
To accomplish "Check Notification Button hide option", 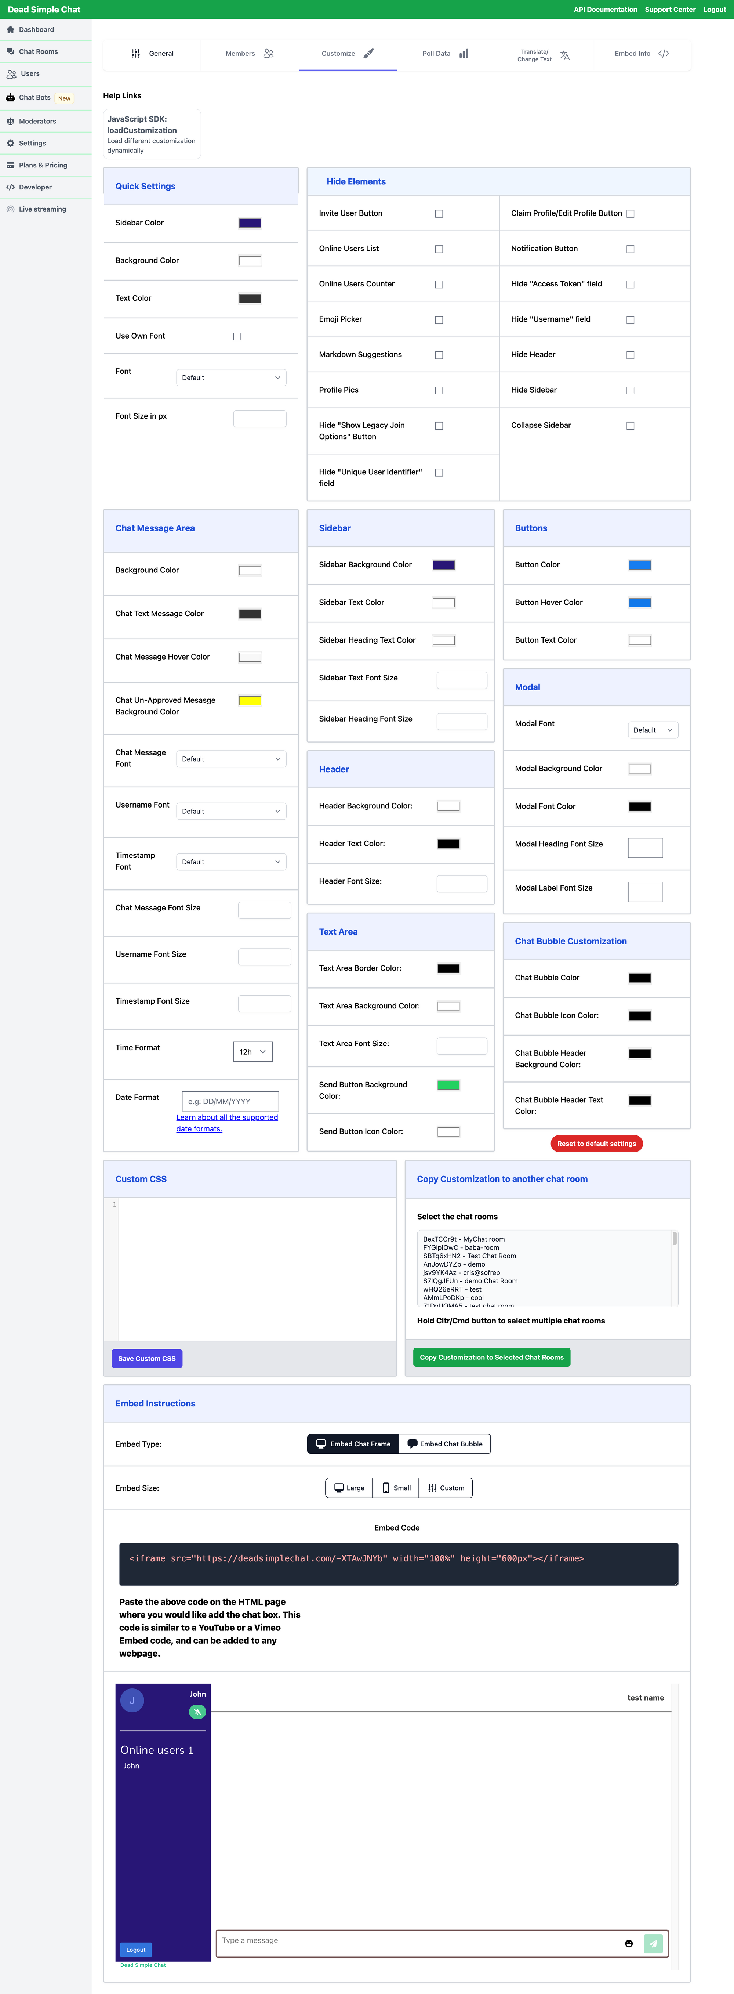I will pos(631,249).
